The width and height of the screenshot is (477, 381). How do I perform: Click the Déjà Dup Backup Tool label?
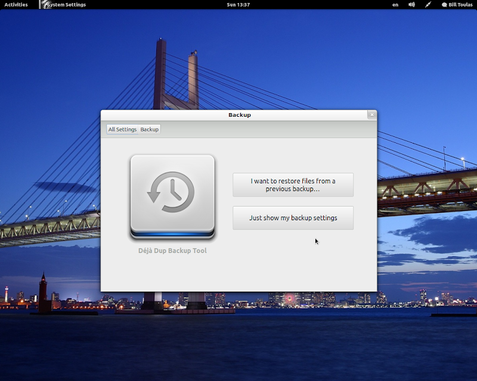[172, 251]
